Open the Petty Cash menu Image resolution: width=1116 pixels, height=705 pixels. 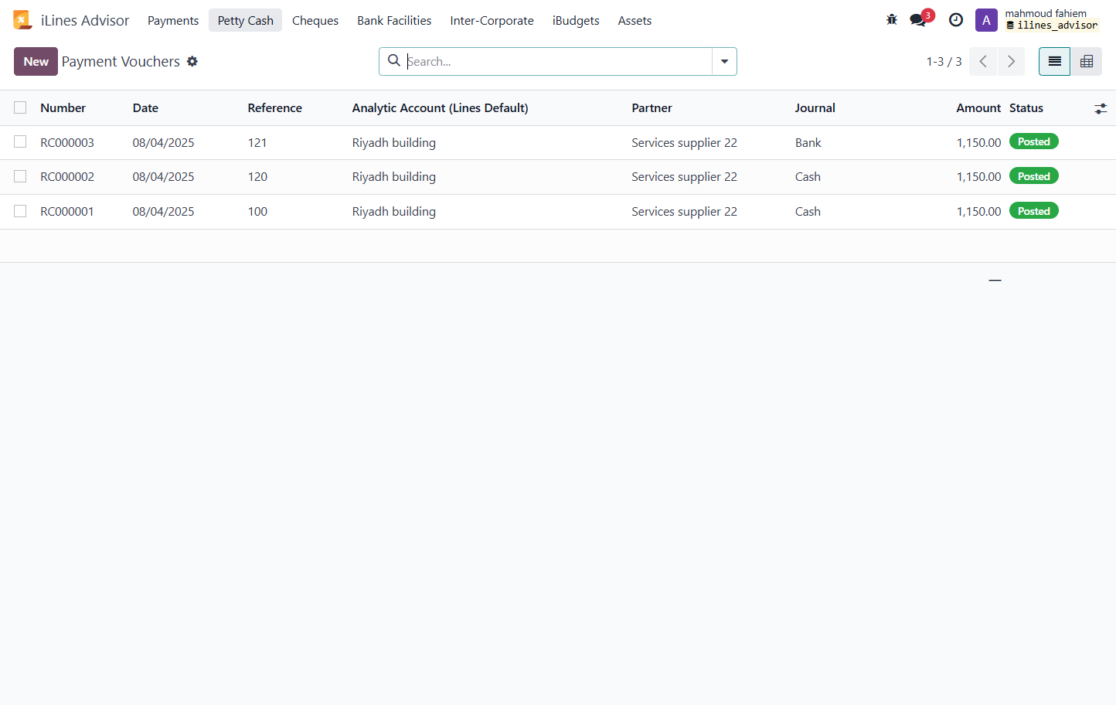pos(245,20)
